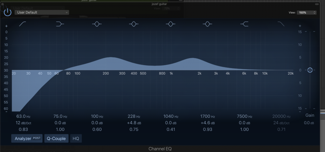Select the 20000 Hz frequency value
The width and height of the screenshot is (325, 152).
(x=282, y=117)
